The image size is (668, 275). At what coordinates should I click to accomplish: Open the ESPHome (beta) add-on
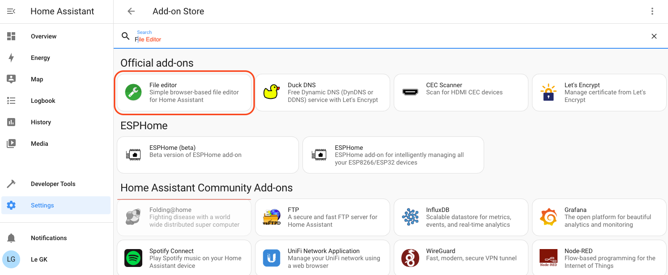click(208, 155)
